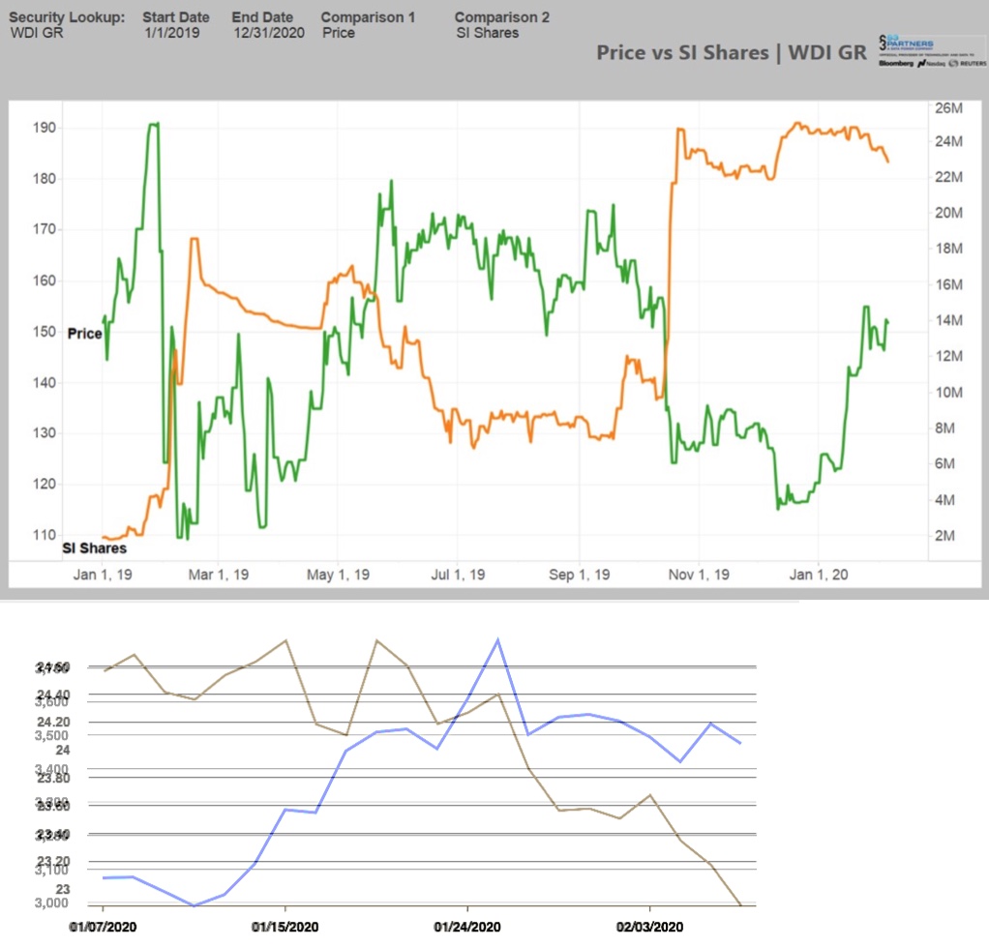Select the Reuters globe icon
Image resolution: width=989 pixels, height=946 pixels.
coord(952,63)
